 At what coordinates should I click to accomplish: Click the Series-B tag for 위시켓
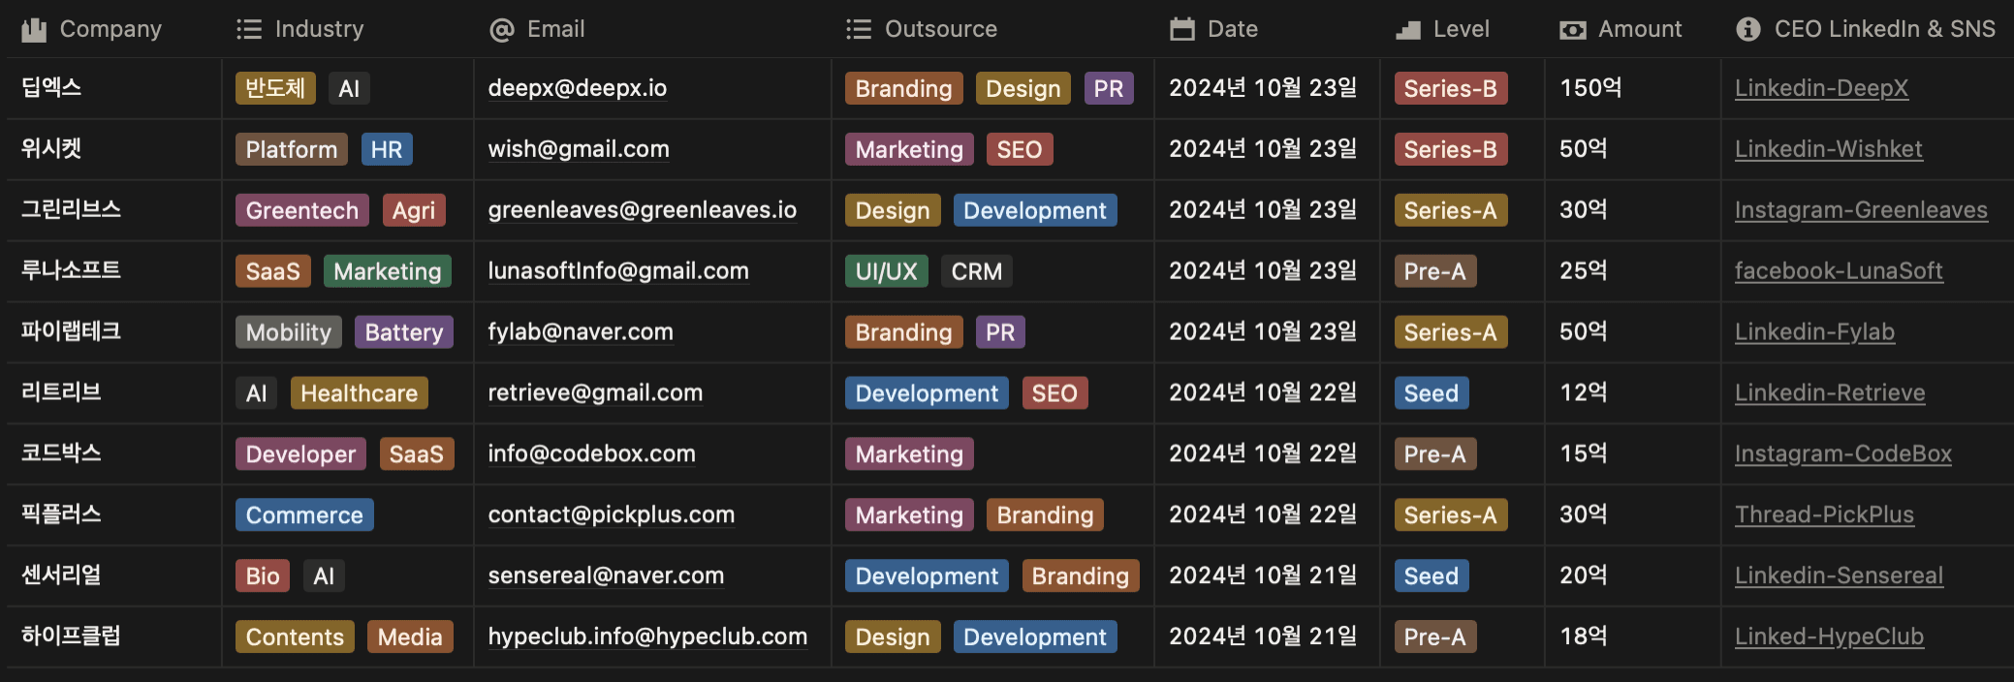1450,149
